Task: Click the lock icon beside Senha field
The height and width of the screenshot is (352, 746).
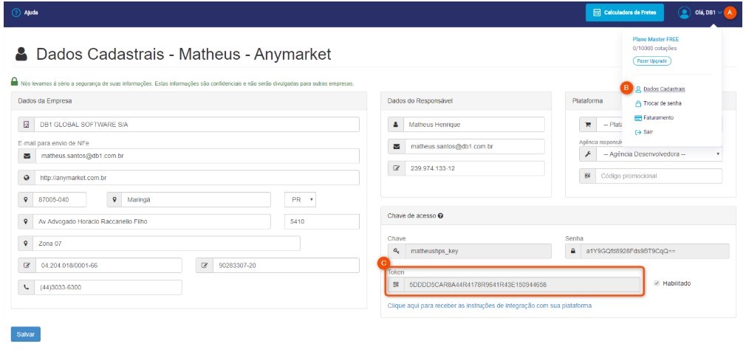Action: point(573,251)
